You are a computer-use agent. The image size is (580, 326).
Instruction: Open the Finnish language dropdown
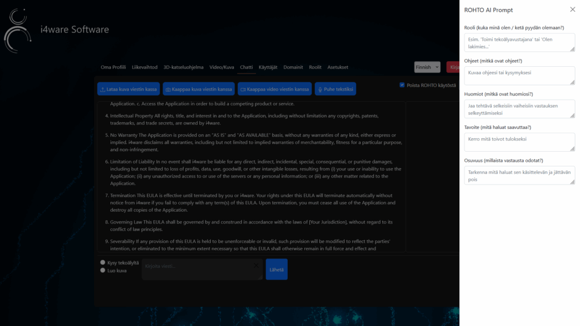[427, 67]
